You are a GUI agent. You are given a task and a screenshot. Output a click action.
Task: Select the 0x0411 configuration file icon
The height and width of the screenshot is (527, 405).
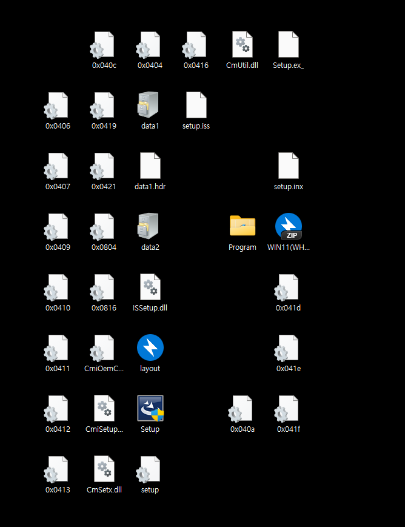[56, 348]
